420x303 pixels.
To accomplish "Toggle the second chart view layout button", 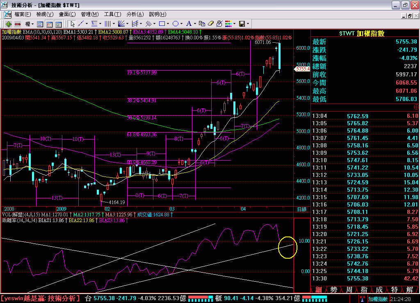I will [49, 24].
